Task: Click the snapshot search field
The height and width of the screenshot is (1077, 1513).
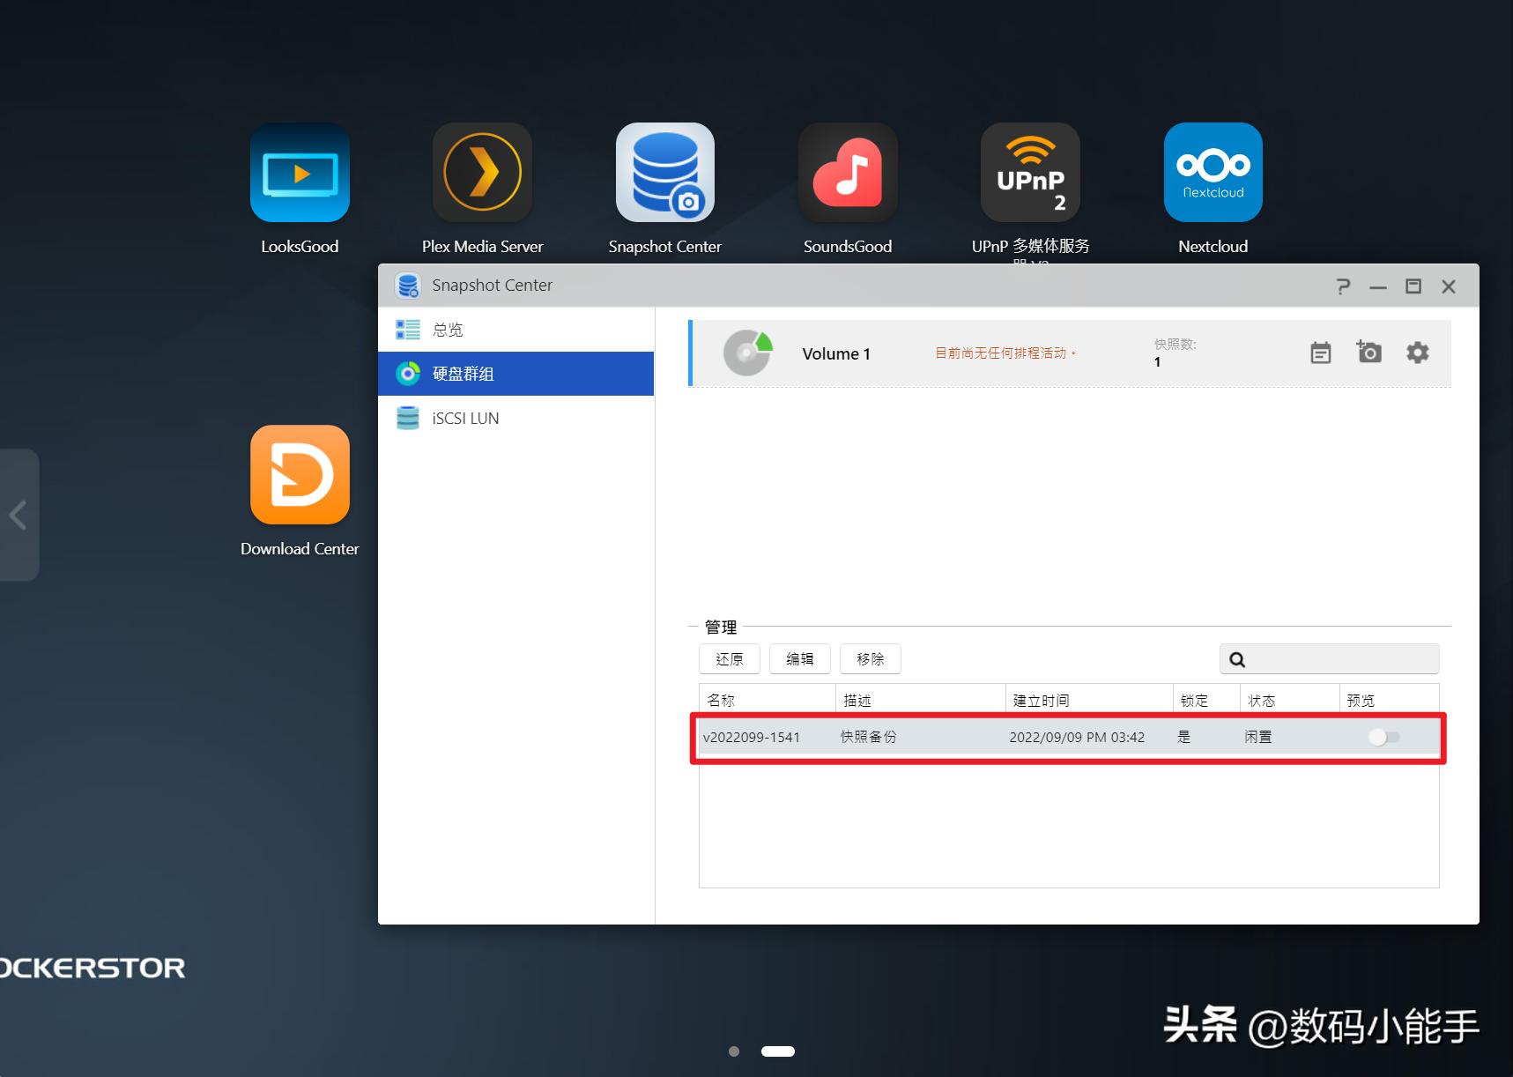Action: click(1329, 658)
